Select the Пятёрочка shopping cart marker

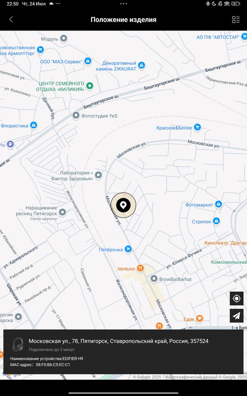pos(128,249)
